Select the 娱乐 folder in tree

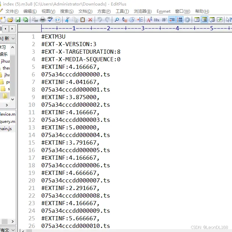4,54
